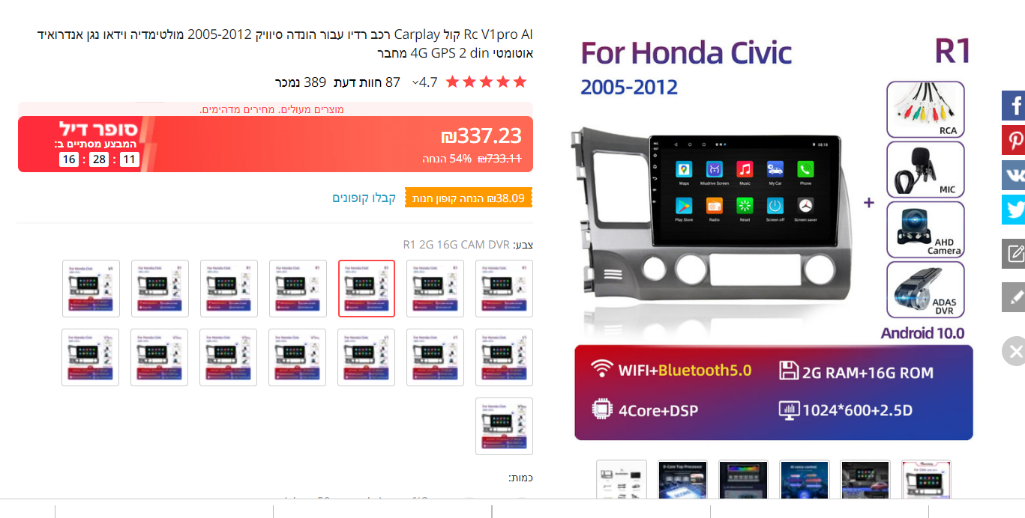Screen dimensions: 1025x518
Task: Click the gray pencil sidebar icon
Action: (x=1014, y=297)
